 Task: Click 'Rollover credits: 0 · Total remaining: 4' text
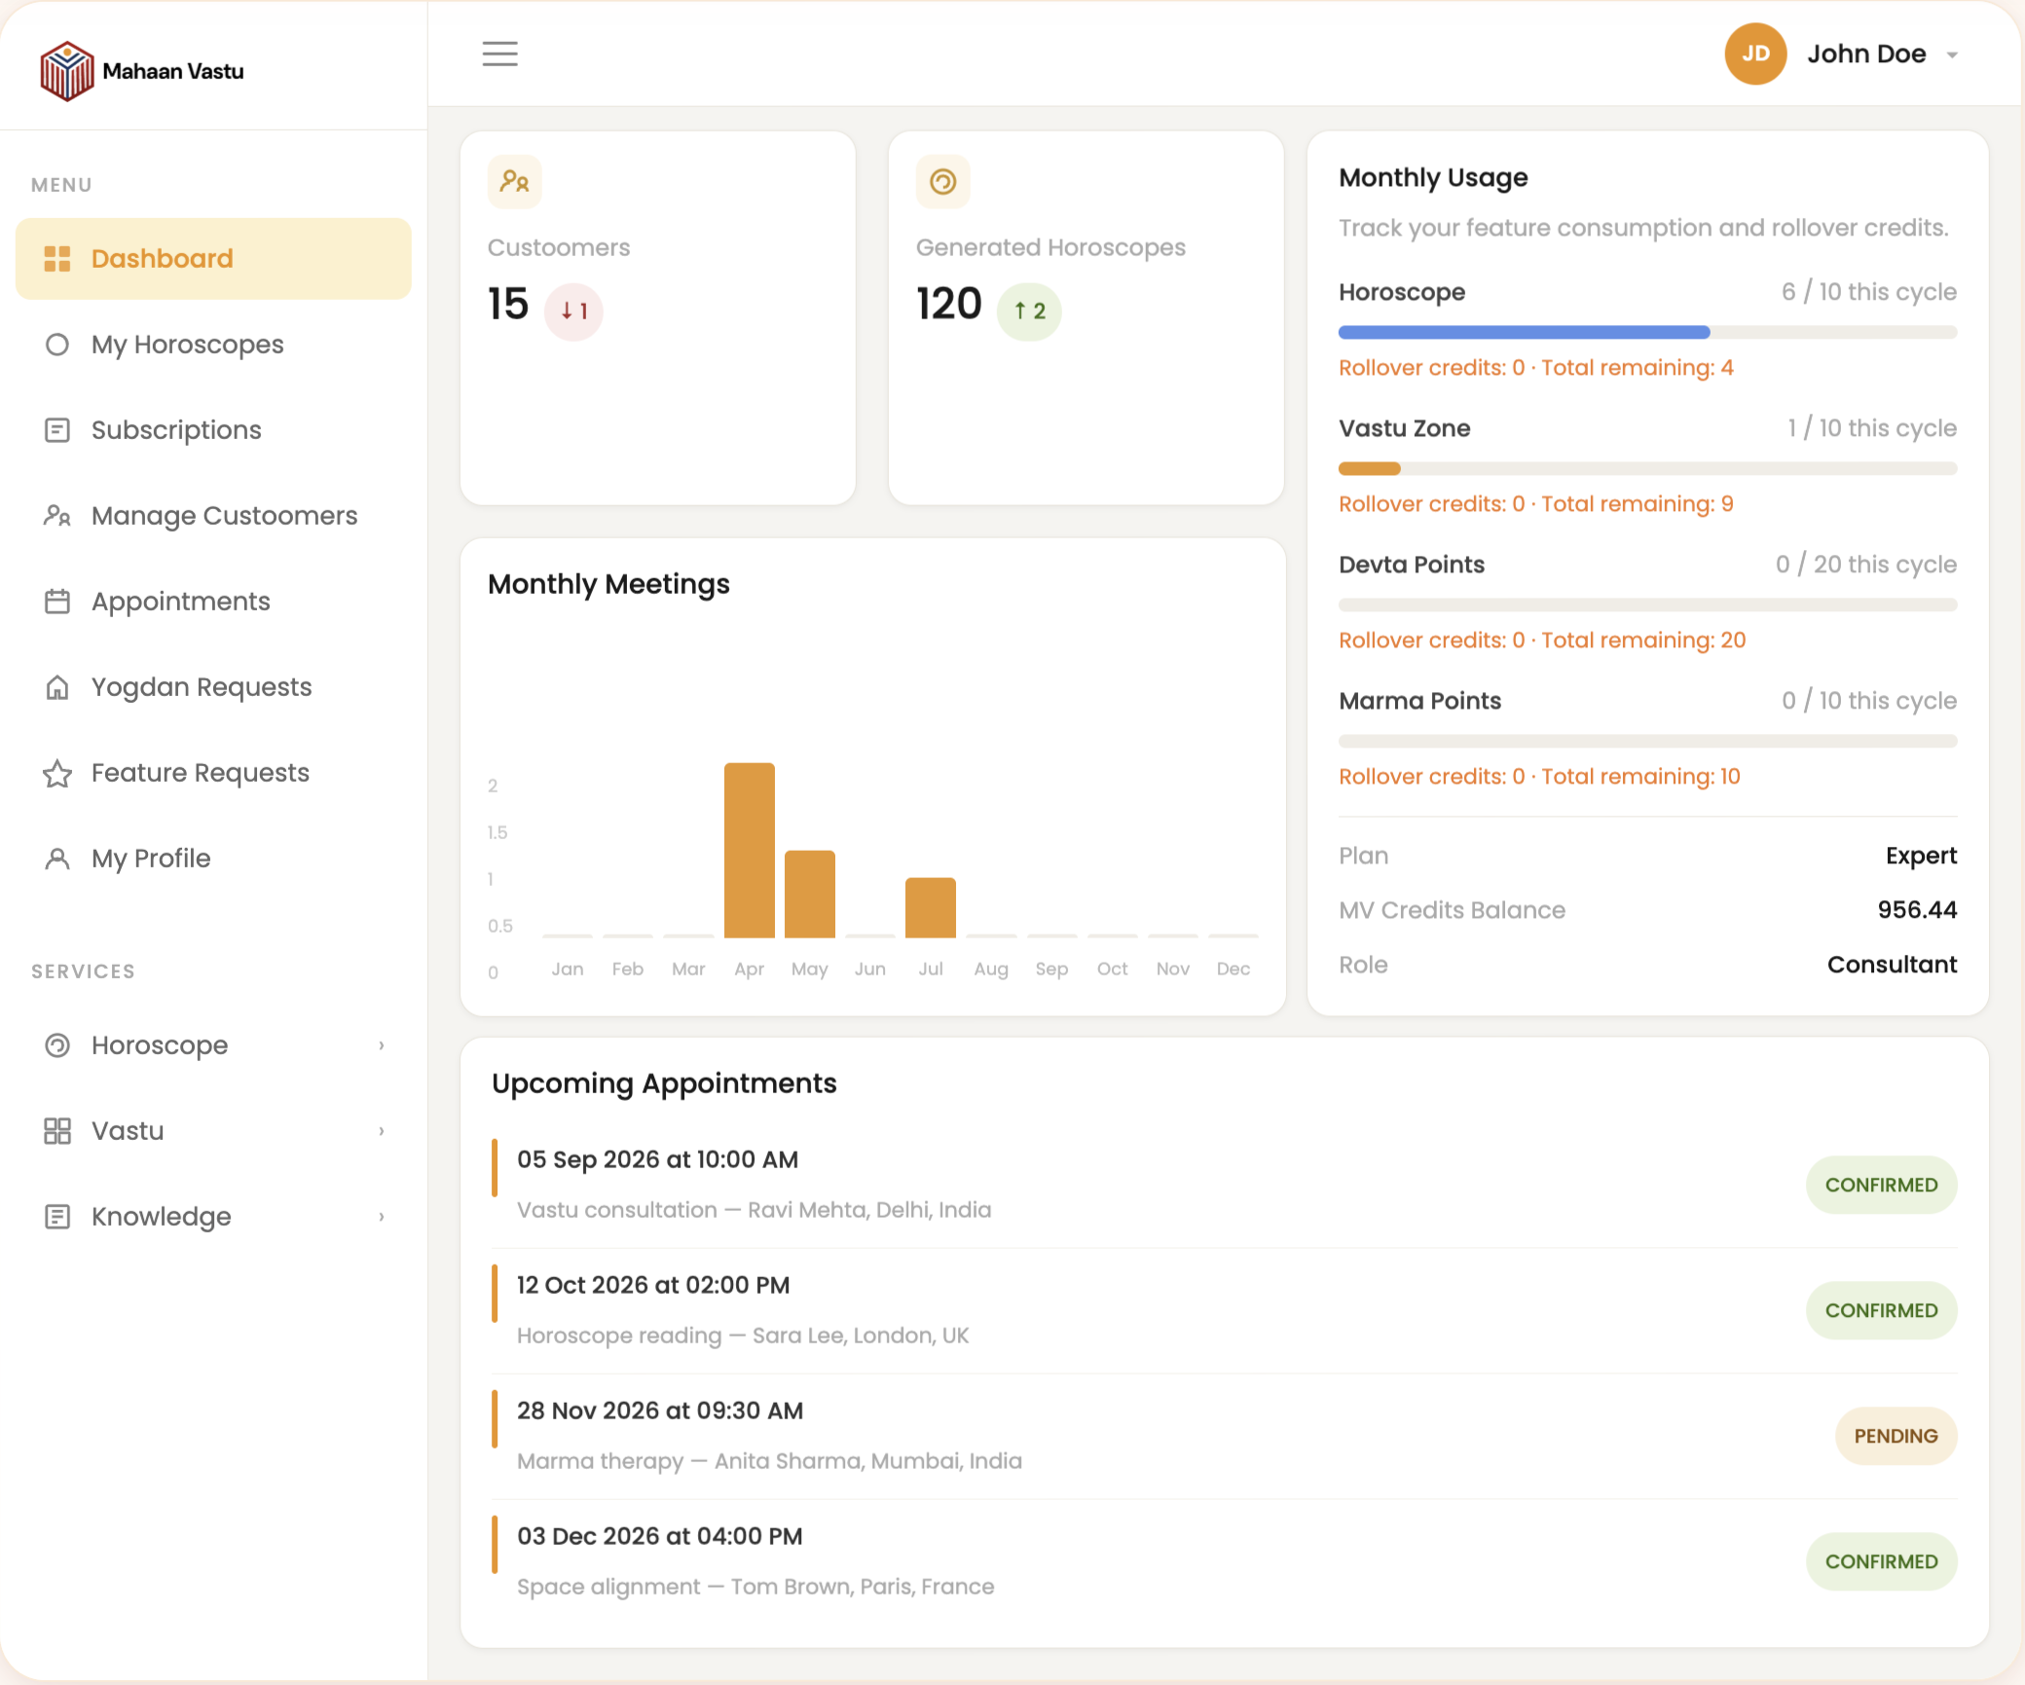click(x=1535, y=368)
